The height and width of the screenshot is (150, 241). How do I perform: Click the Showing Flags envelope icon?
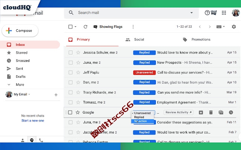tap(95, 27)
